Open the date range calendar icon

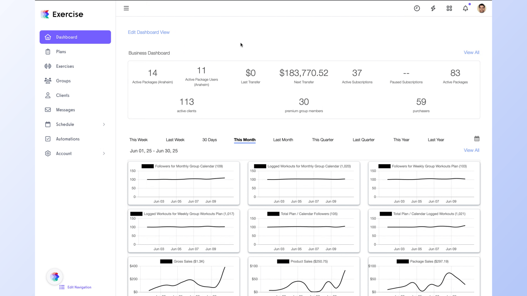click(x=477, y=139)
